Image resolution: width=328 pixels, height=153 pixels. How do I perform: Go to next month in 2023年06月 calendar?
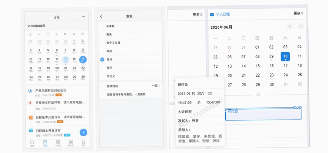click(x=301, y=26)
